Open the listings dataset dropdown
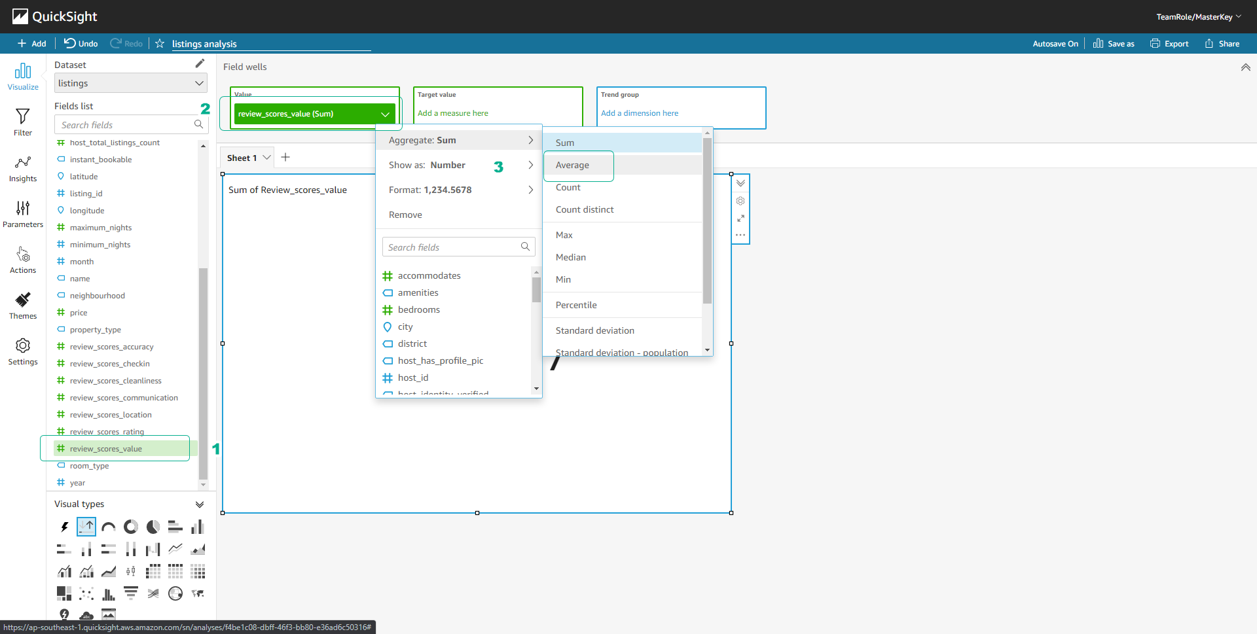1257x634 pixels. tap(131, 83)
